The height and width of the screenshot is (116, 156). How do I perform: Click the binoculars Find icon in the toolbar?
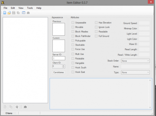28,13
